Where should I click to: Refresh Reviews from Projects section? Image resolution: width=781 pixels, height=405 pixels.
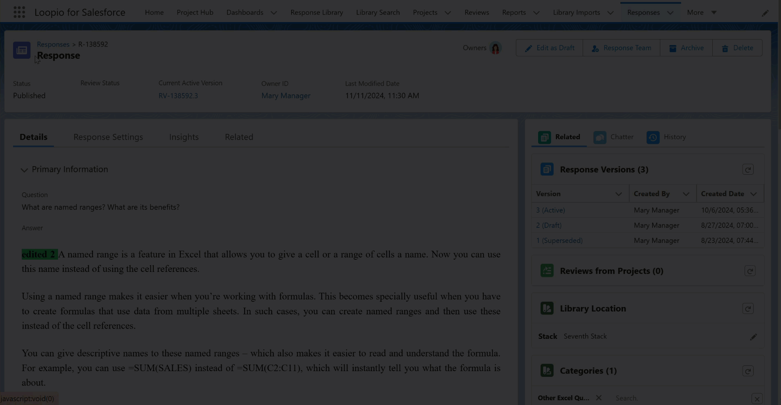[x=750, y=271]
